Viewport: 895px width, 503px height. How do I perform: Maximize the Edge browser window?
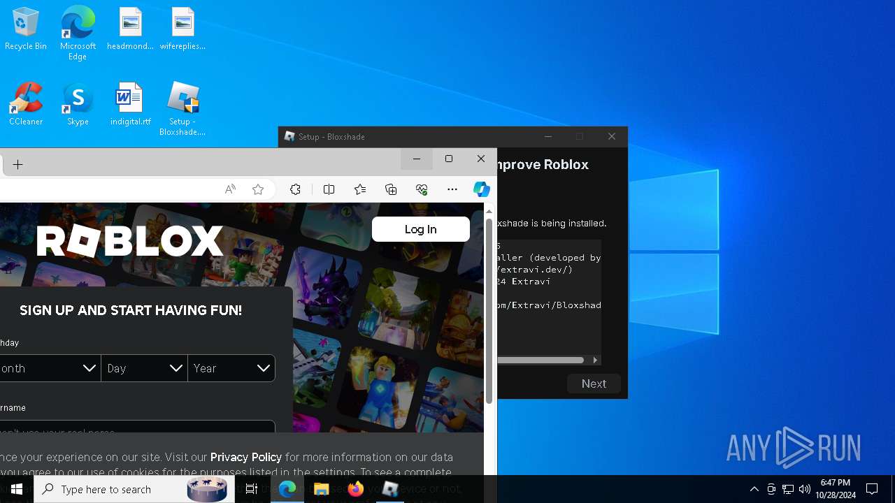pos(449,159)
